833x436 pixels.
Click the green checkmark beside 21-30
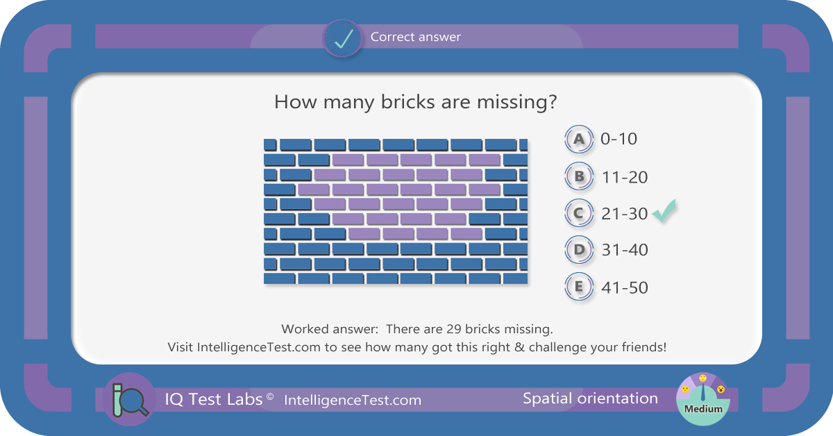click(664, 211)
